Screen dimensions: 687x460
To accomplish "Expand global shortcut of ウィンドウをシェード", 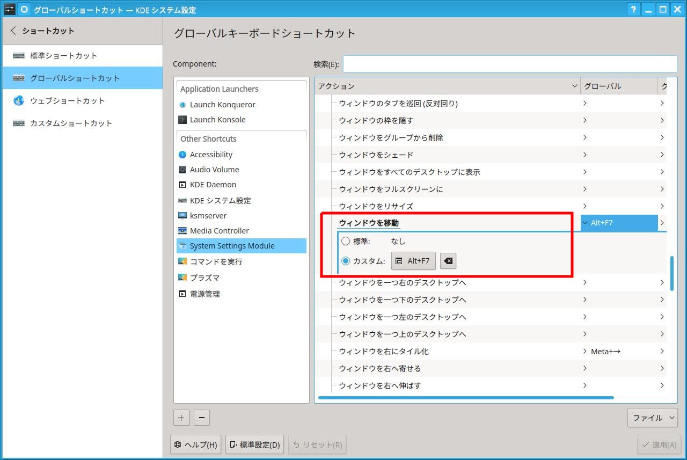I will pos(585,155).
